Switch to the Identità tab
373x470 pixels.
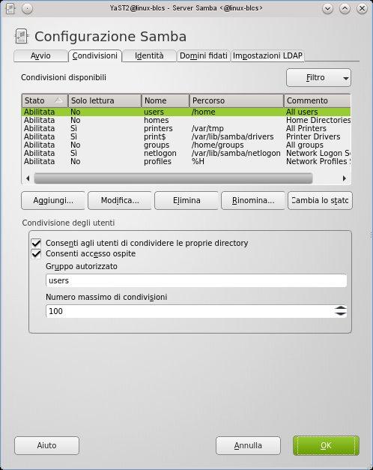click(x=149, y=55)
